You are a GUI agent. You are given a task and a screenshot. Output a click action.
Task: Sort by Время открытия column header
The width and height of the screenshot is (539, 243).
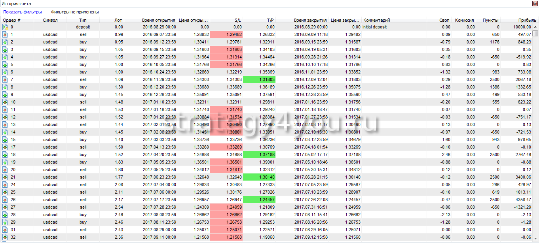click(159, 20)
